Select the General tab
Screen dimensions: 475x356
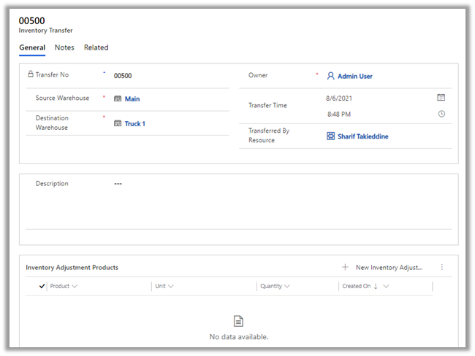click(32, 47)
